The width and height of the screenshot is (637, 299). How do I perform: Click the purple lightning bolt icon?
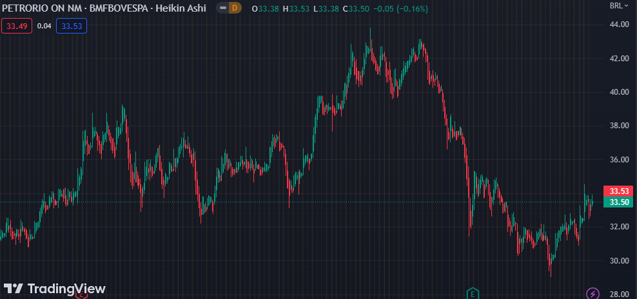click(x=593, y=293)
